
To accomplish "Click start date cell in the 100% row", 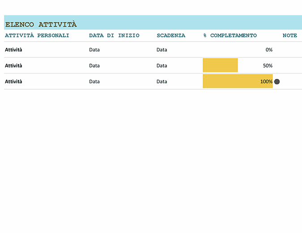I will 94,82.
